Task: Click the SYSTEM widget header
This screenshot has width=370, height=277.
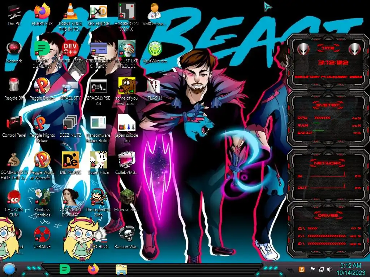Action: [328, 105]
